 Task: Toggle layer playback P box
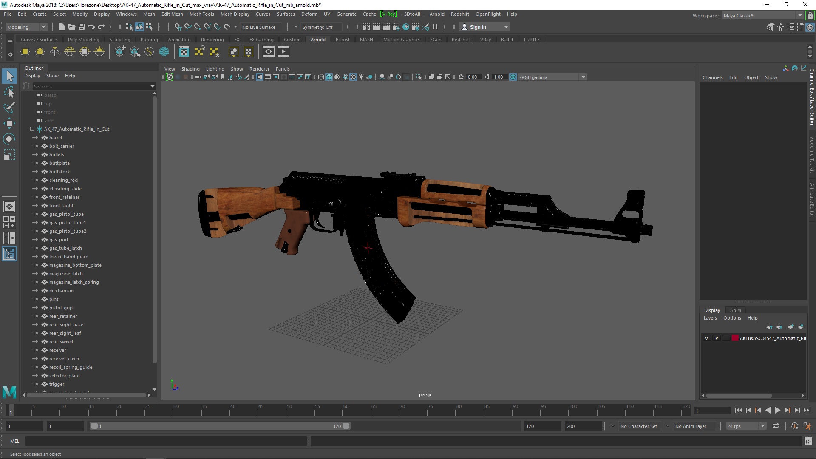click(717, 338)
